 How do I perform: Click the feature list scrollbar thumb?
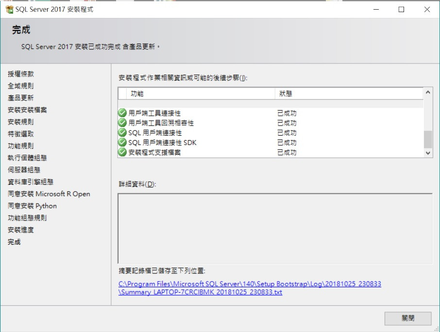point(428,139)
